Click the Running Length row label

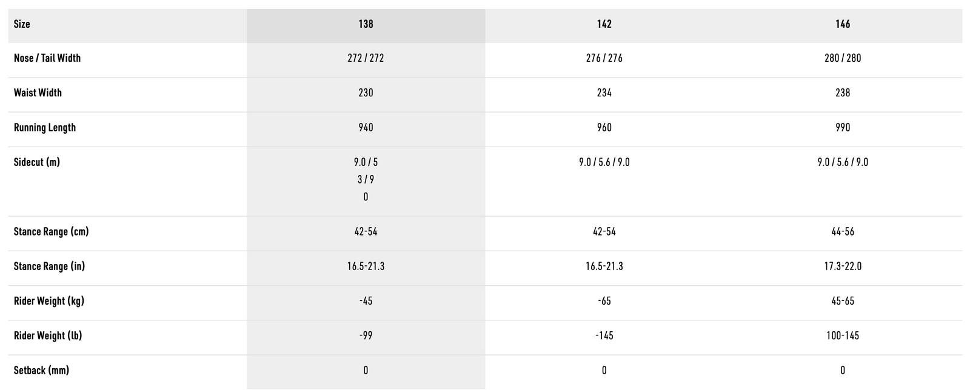[x=45, y=128]
